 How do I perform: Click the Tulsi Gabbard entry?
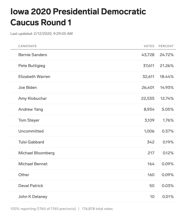[31, 142]
